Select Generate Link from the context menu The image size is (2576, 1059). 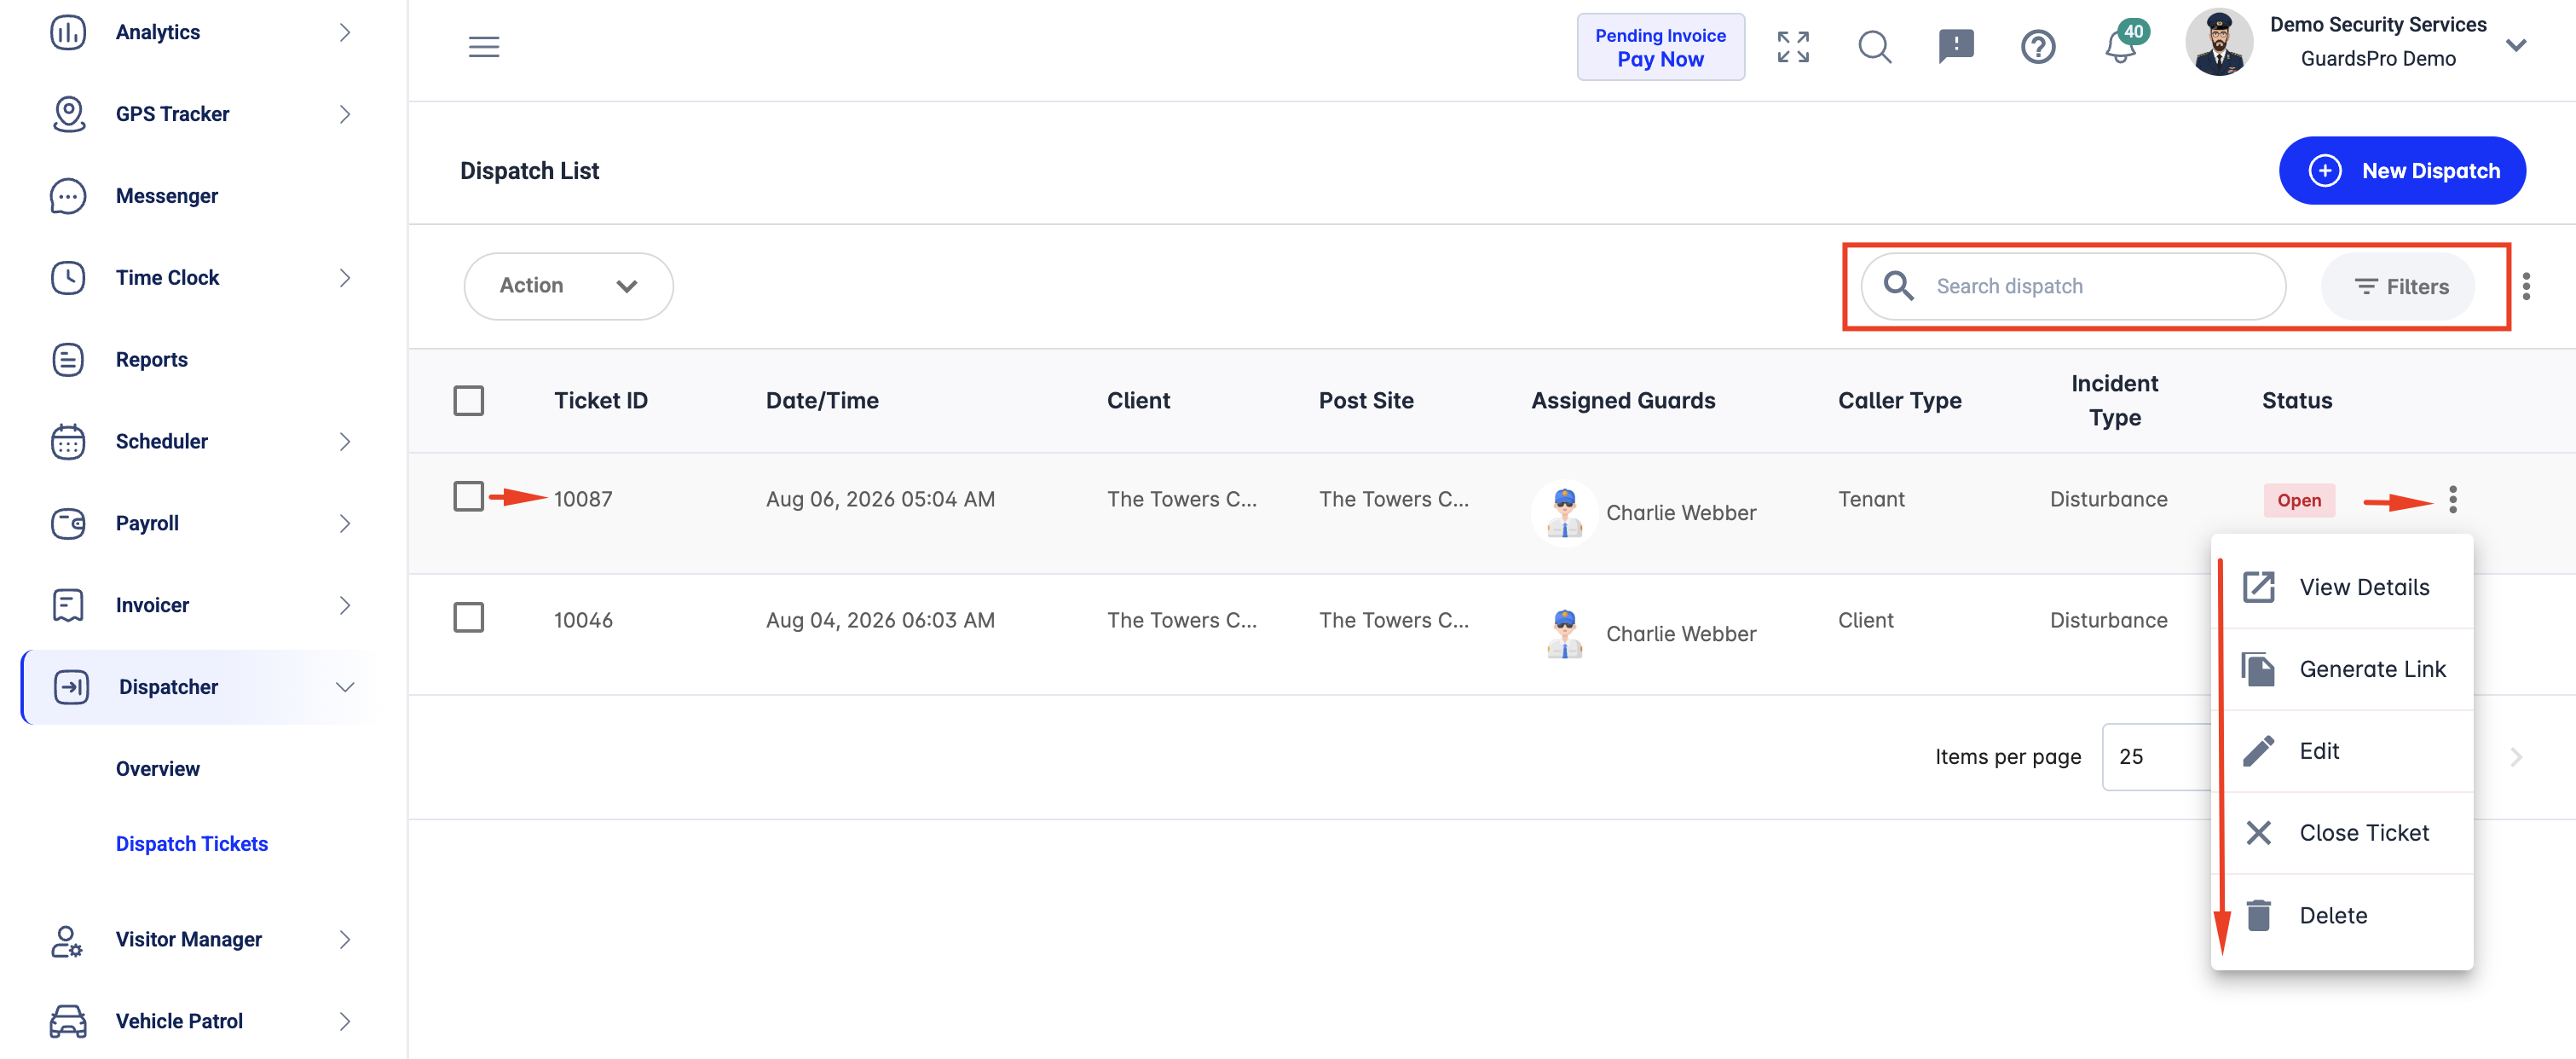coord(2342,670)
